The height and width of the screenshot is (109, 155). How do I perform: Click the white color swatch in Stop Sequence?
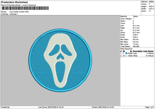point(126,56)
